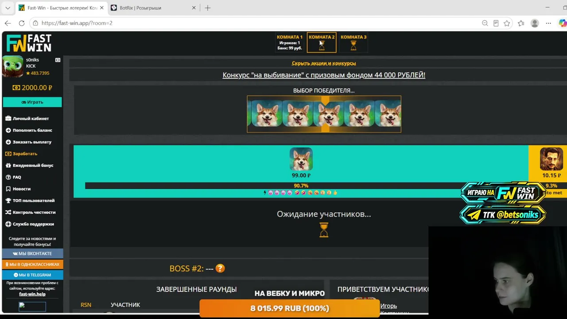Open the FAQ sidebar item
The image size is (567, 319).
coord(13,177)
